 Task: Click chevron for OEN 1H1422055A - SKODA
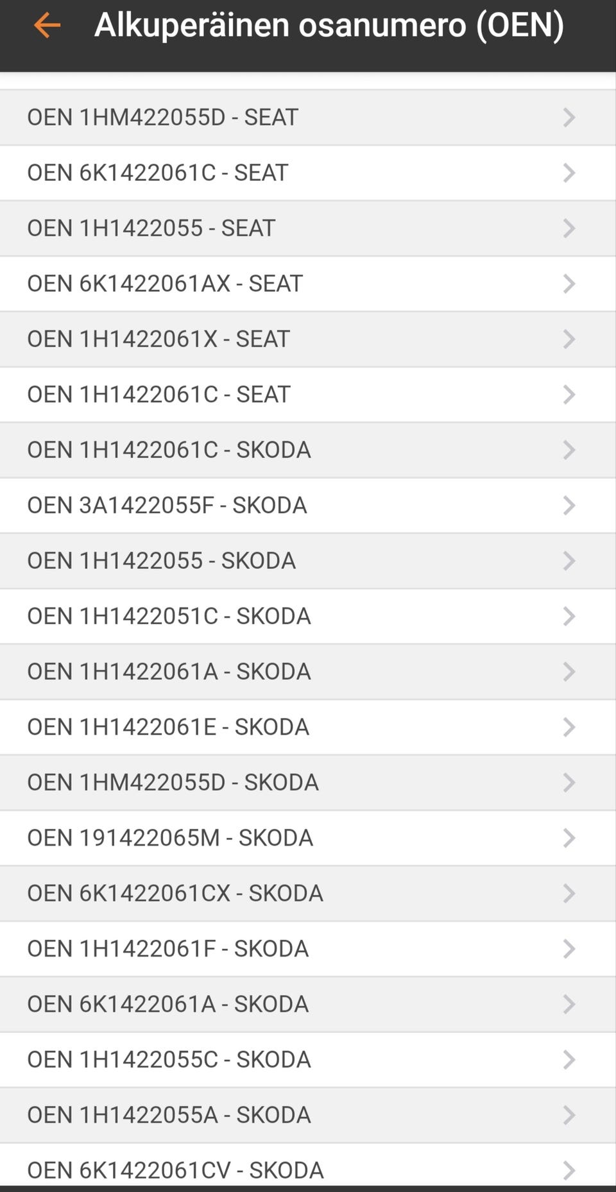point(569,1115)
